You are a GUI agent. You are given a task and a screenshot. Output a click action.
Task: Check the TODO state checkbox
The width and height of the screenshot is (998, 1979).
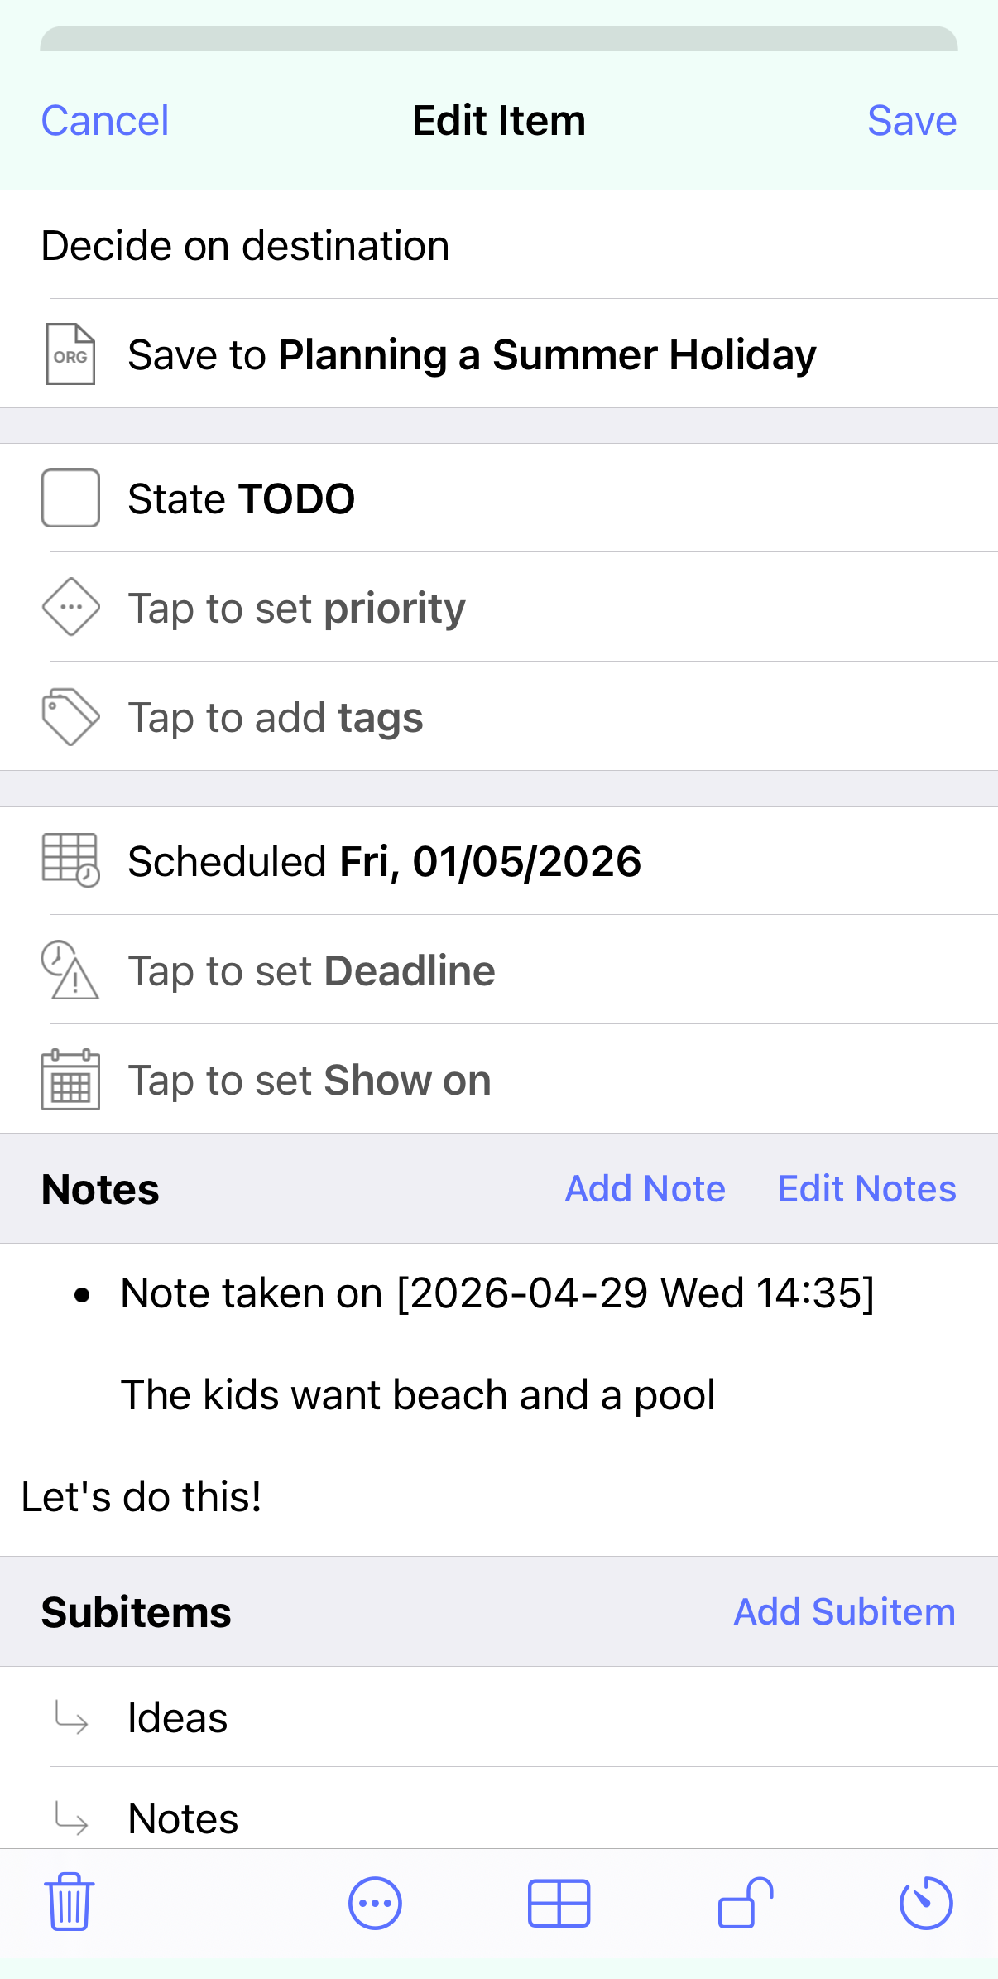[x=71, y=498]
